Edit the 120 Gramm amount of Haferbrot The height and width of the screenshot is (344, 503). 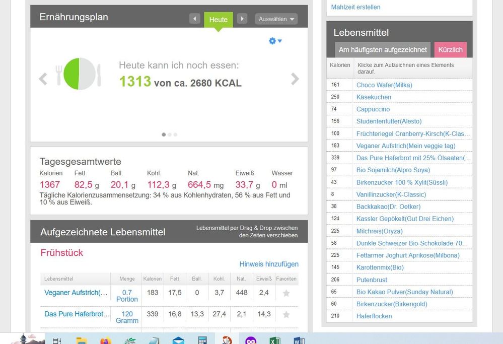[127, 317]
